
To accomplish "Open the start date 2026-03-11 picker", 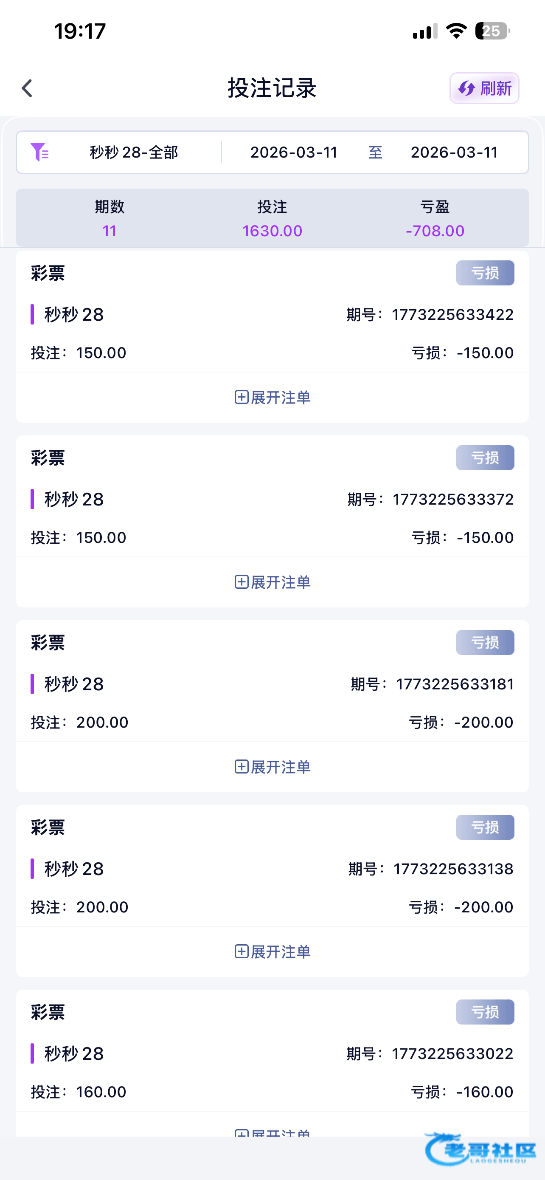I will [294, 152].
